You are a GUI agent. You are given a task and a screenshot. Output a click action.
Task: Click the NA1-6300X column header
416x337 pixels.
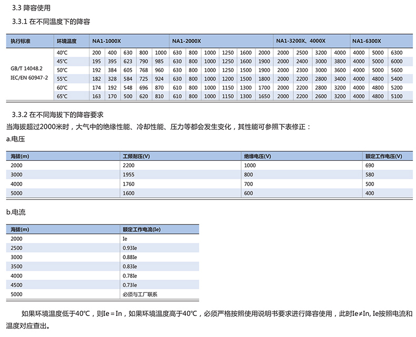coord(367,41)
